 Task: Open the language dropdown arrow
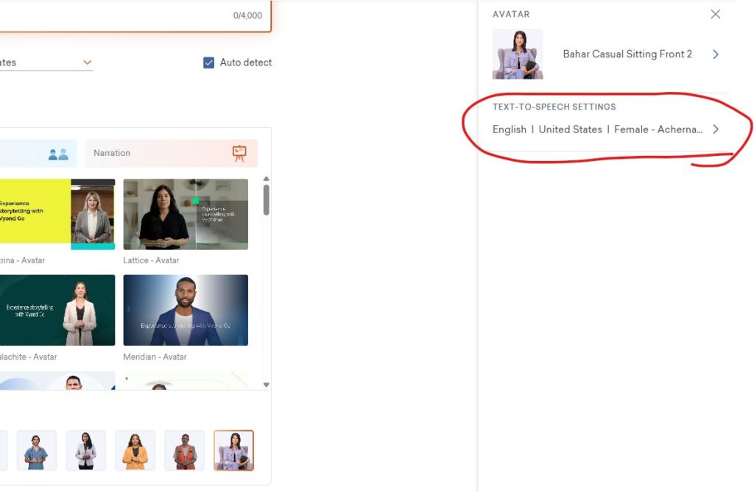(88, 63)
